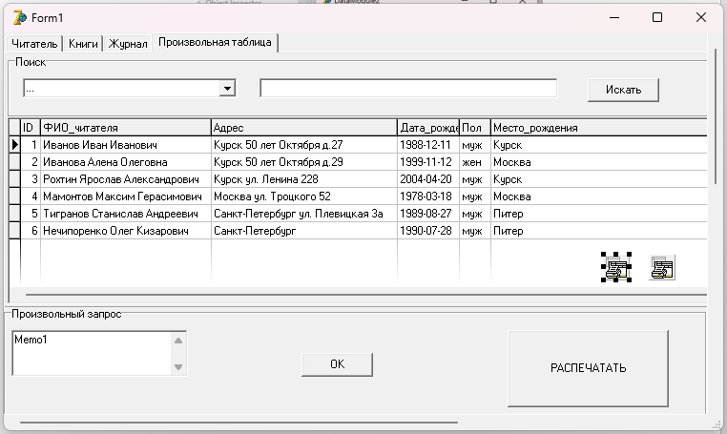Image resolution: width=727 pixels, height=434 pixels.
Task: Switch to the Книги tab
Action: pyautogui.click(x=83, y=44)
